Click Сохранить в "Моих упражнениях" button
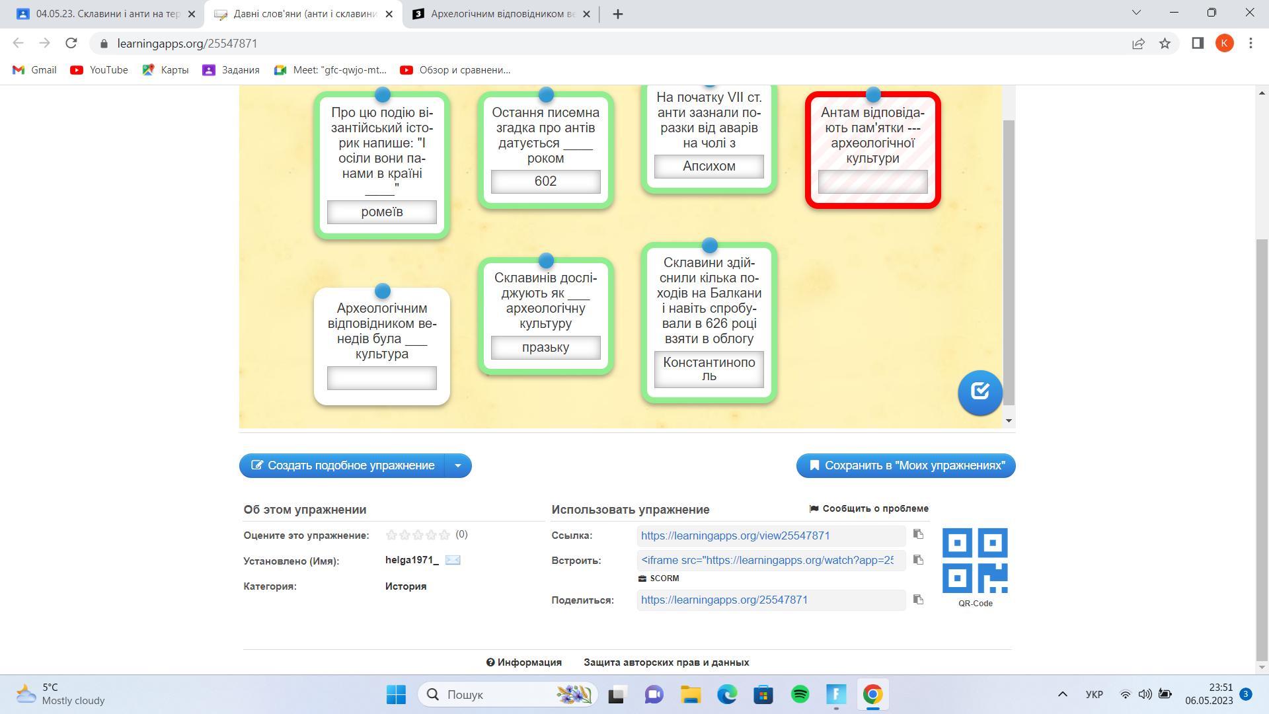The width and height of the screenshot is (1269, 714). (905, 465)
